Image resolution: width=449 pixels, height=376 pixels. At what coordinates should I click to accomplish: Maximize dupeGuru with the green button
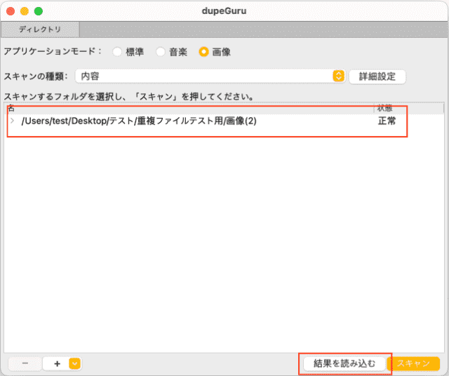click(x=39, y=11)
